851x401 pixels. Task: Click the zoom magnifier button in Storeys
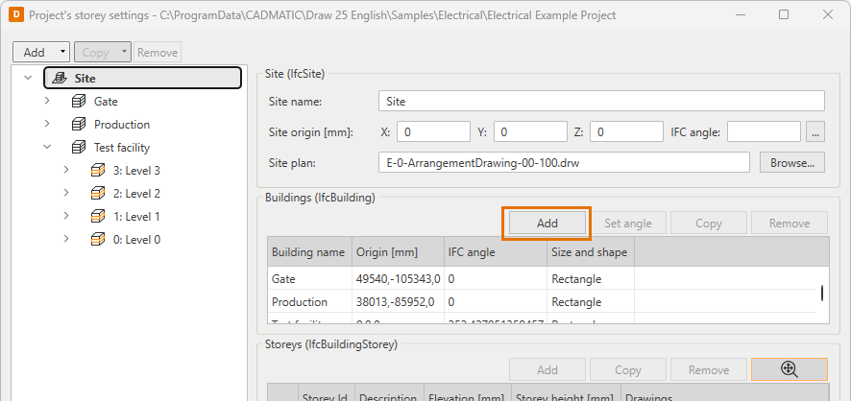[789, 369]
